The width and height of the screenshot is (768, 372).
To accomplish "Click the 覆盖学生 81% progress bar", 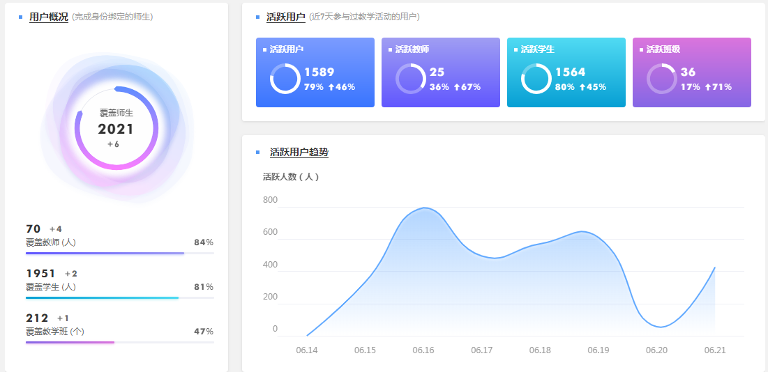I will (x=119, y=297).
